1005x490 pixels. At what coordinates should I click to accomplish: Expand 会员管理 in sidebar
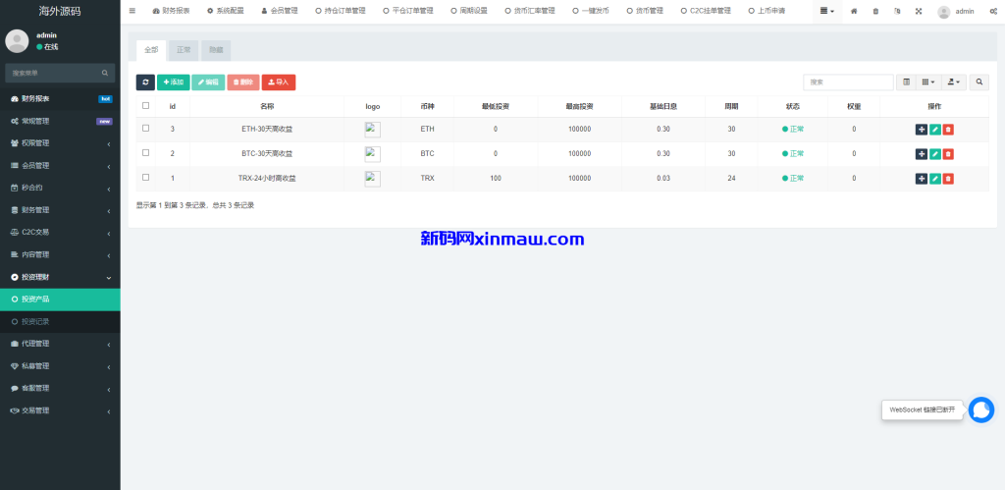60,166
